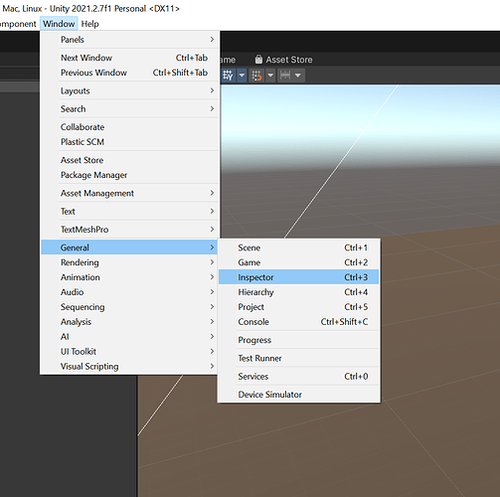Expand the UI Toolkit submenu
The image size is (500, 497).
pyautogui.click(x=129, y=352)
